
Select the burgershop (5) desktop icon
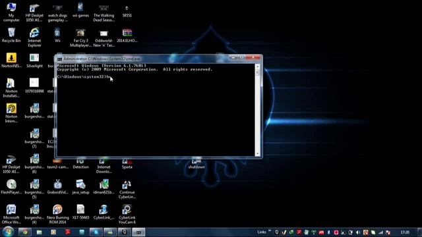coord(34,189)
